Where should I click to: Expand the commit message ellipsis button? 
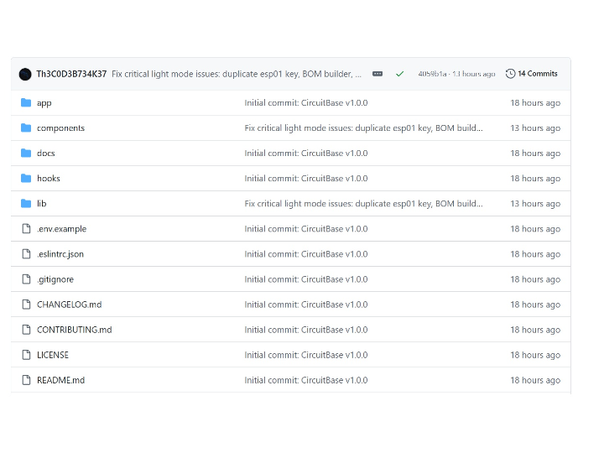pyautogui.click(x=377, y=74)
